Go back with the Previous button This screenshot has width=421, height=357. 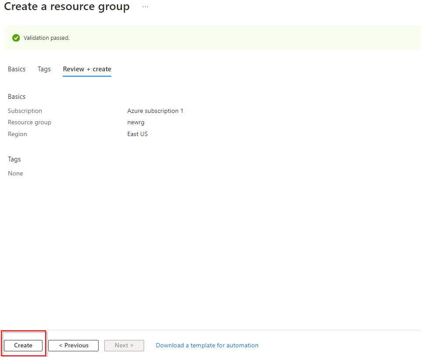73,345
